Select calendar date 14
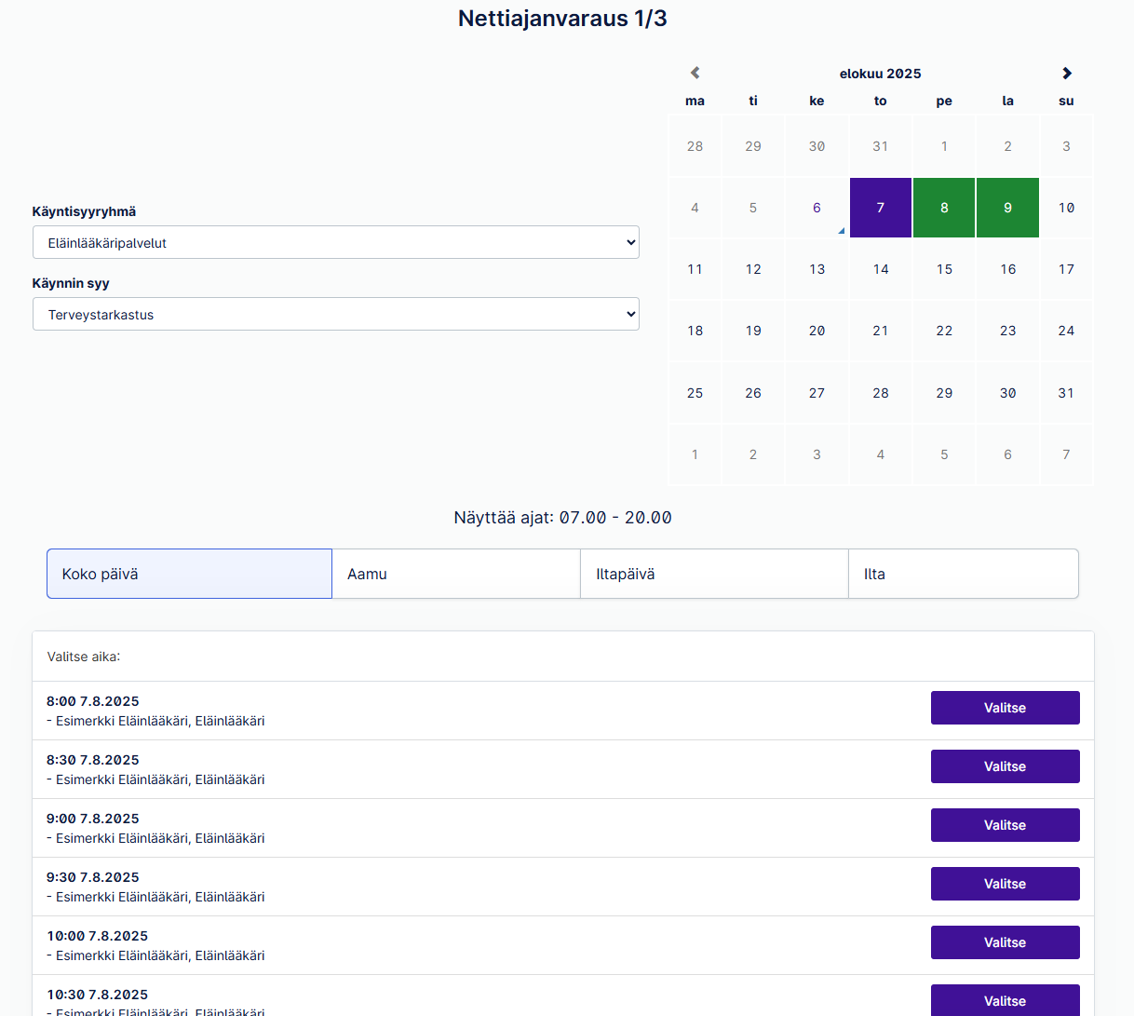The width and height of the screenshot is (1134, 1016). [x=881, y=269]
